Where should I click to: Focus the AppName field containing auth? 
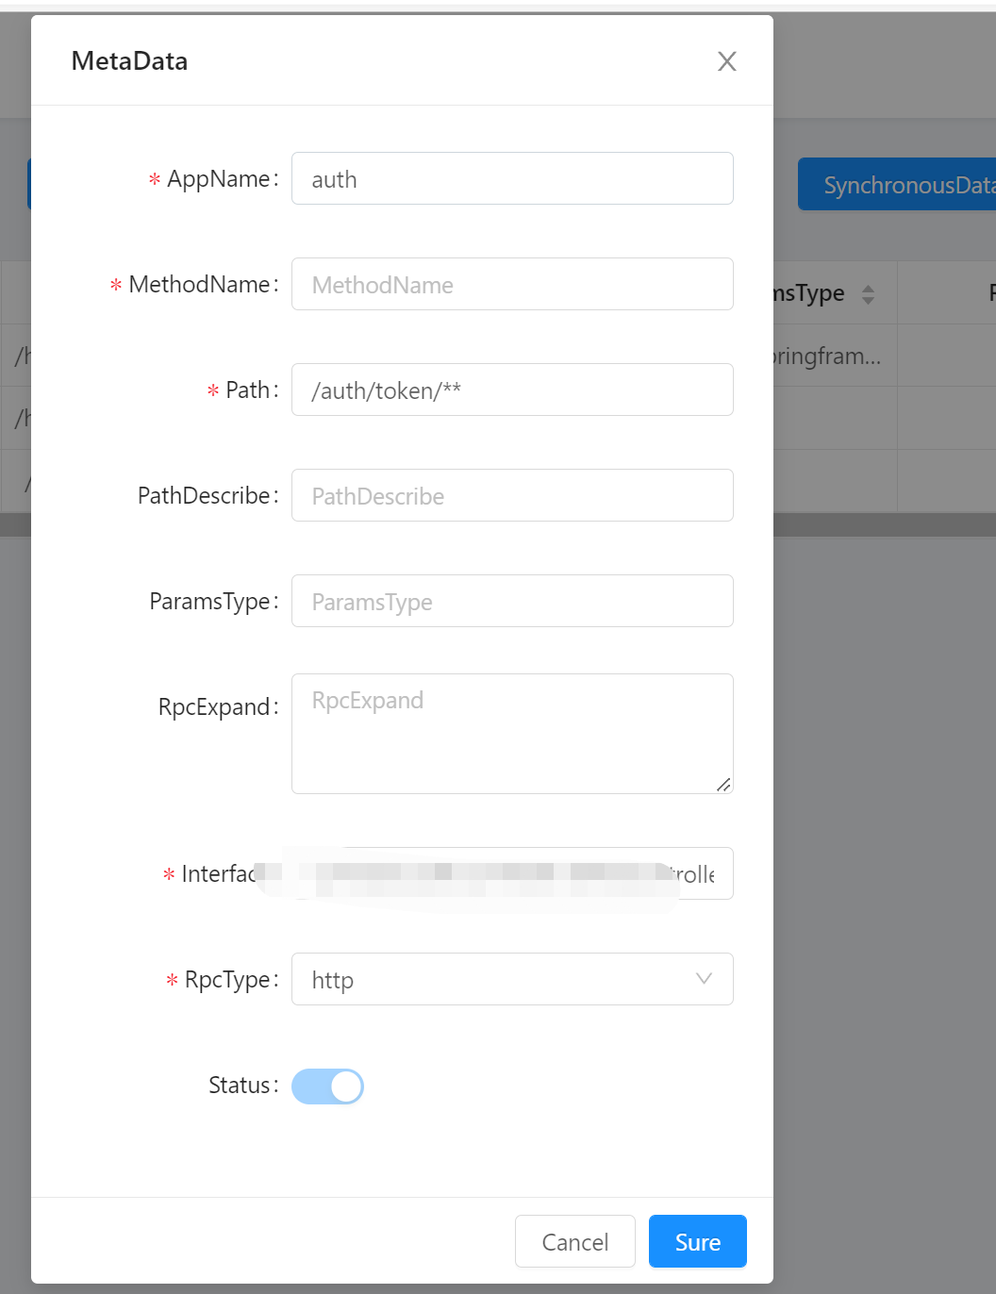point(512,178)
